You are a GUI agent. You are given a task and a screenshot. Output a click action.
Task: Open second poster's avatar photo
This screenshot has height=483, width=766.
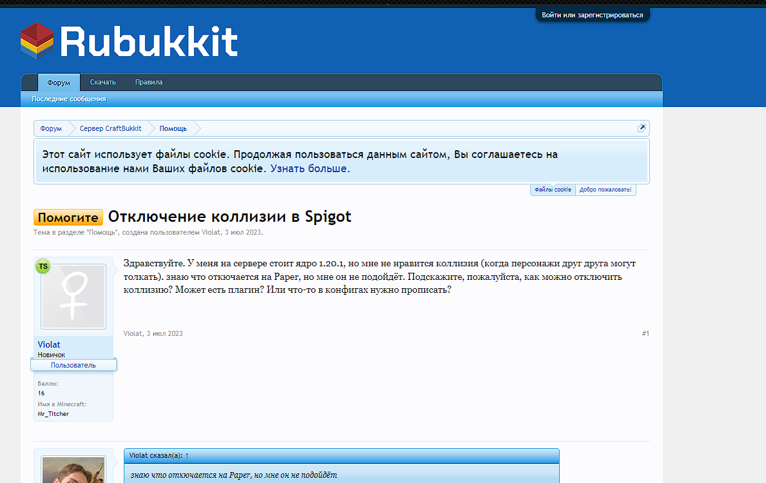pos(74,470)
